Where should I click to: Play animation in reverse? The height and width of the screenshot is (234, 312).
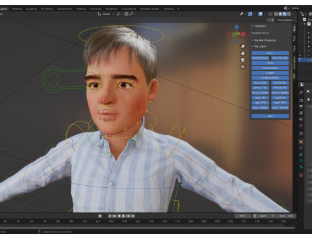coord(119,216)
